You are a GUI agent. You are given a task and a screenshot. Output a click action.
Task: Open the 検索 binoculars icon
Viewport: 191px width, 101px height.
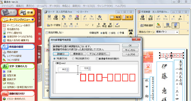[131, 32]
